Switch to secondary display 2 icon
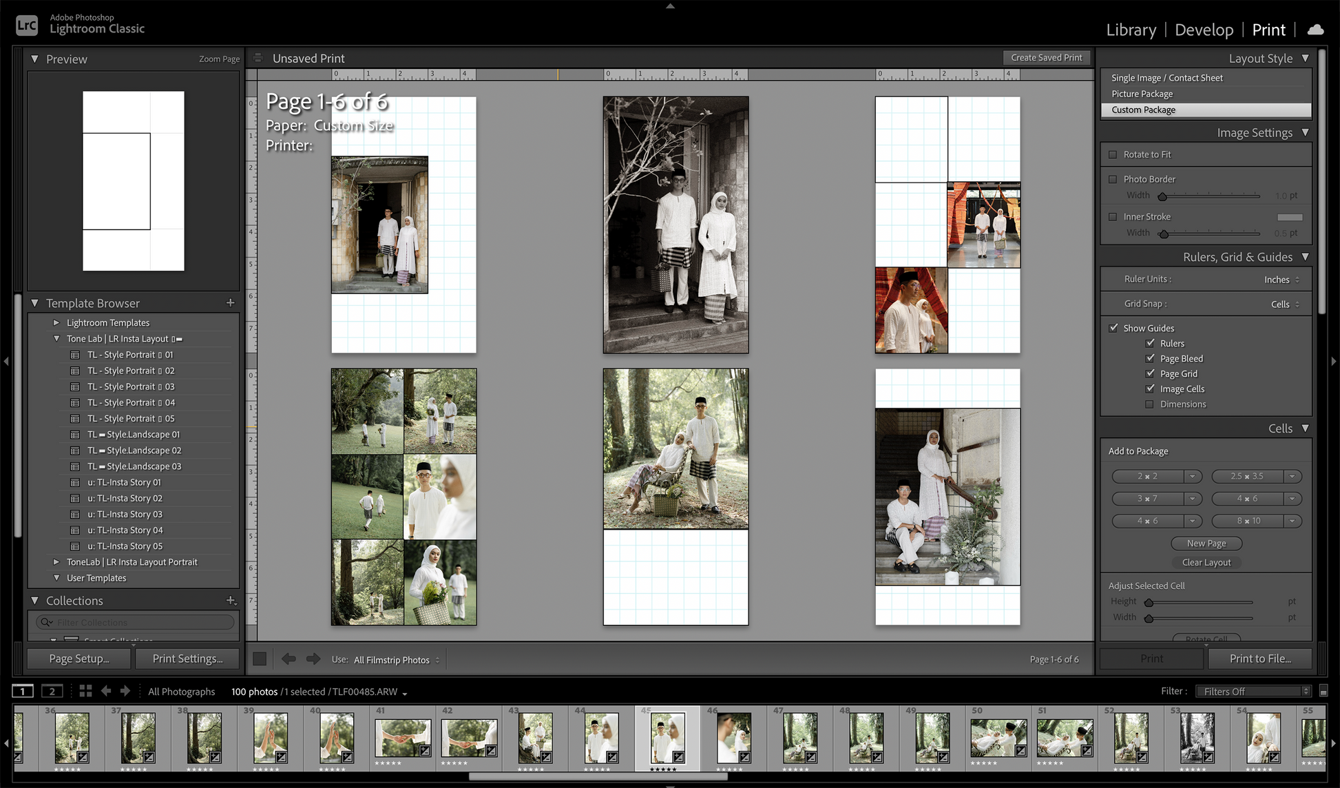Screen dimensions: 1340x788 (x=52, y=691)
